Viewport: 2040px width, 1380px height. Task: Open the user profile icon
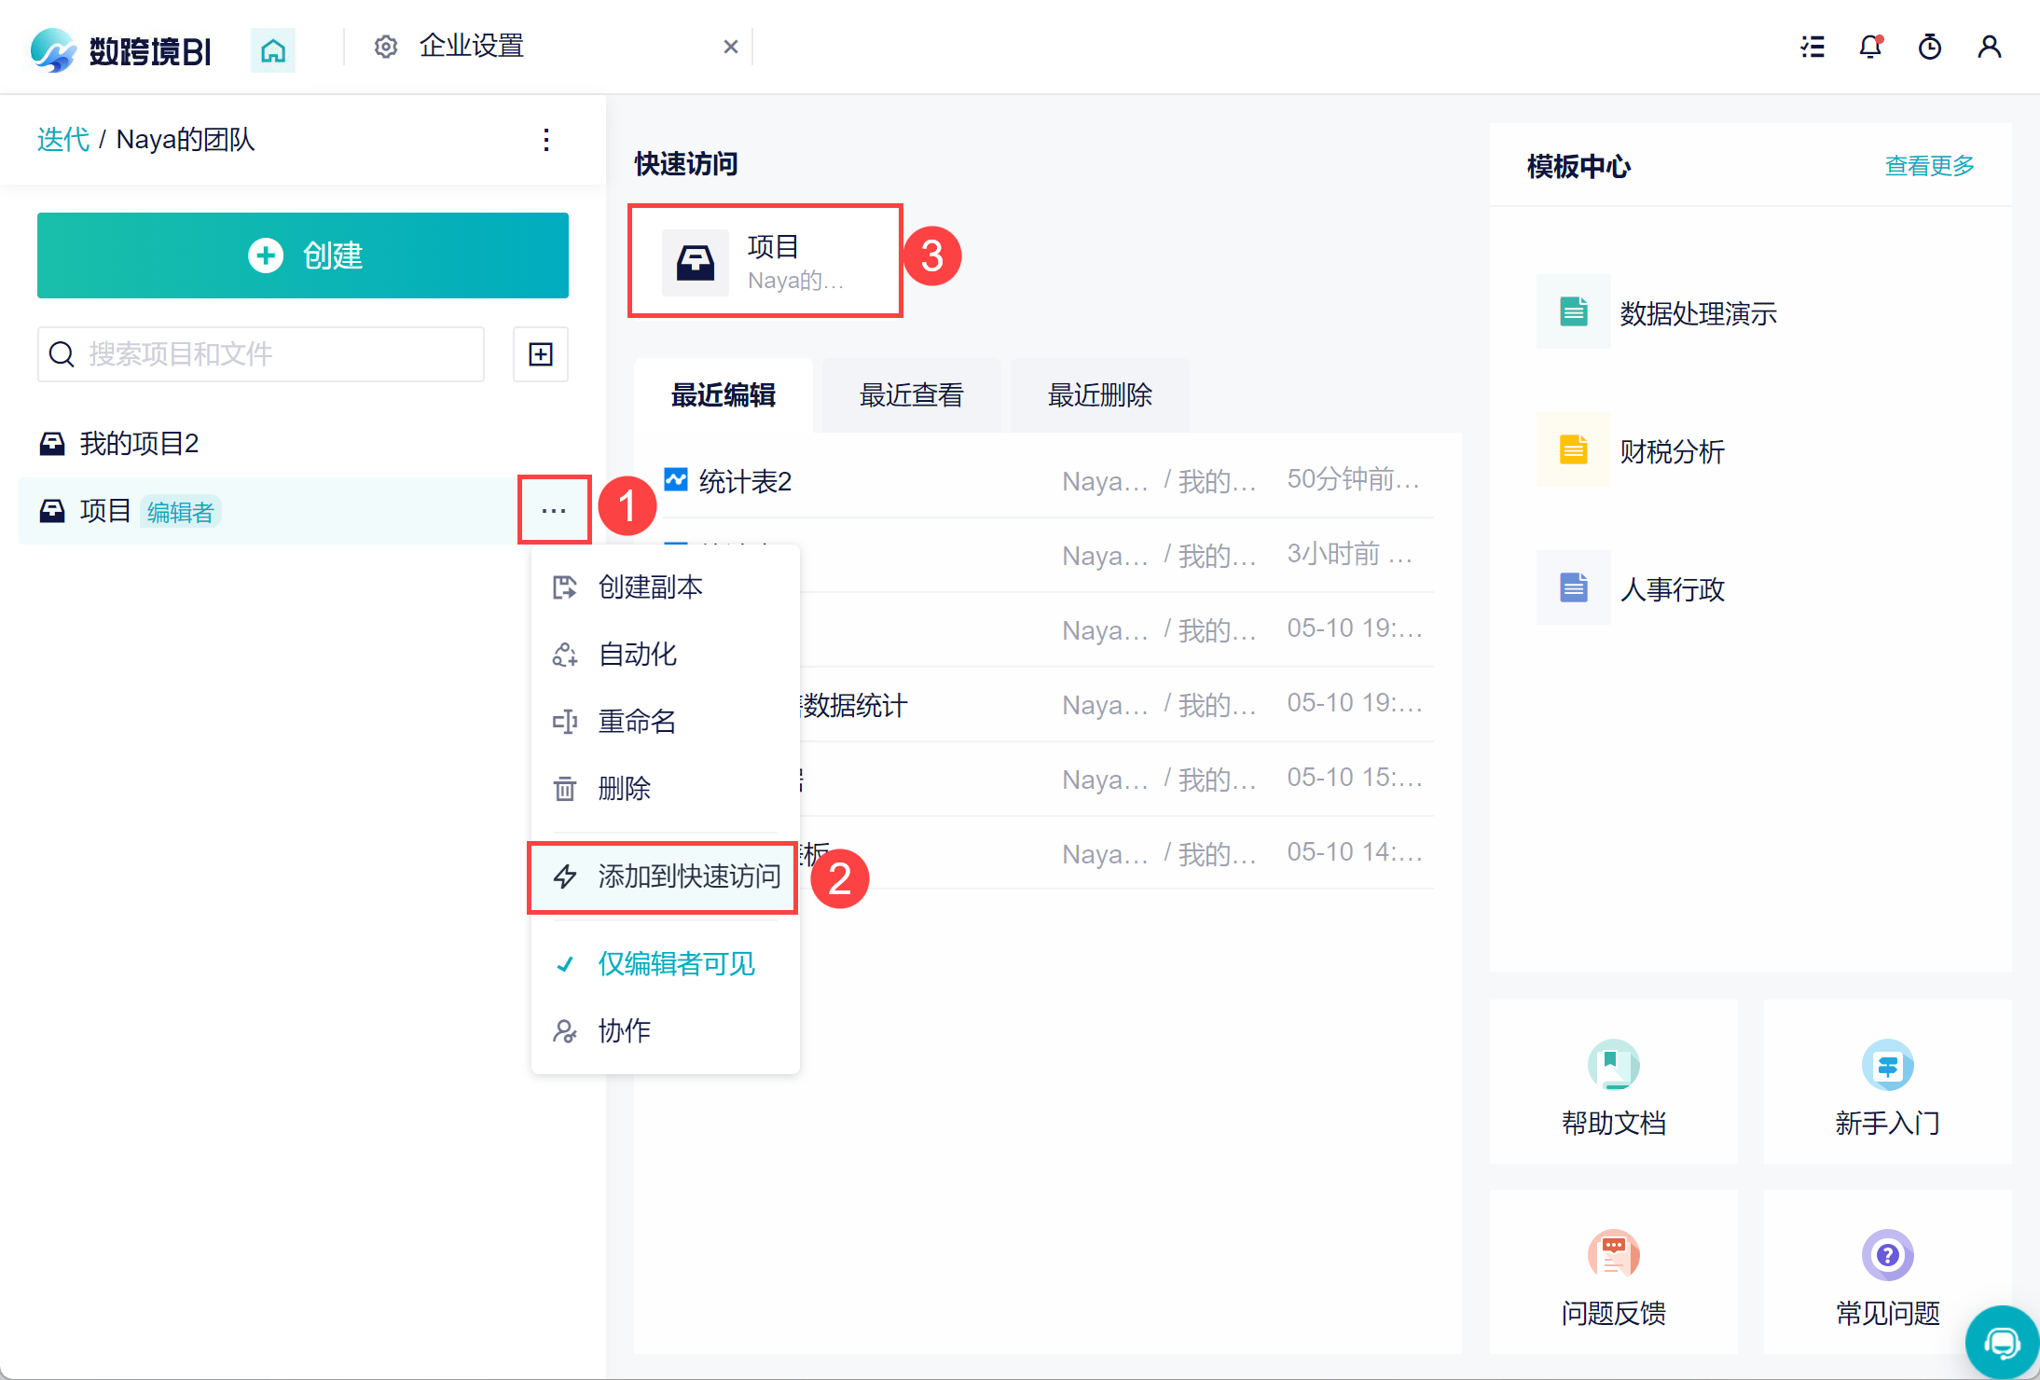pyautogui.click(x=1989, y=47)
